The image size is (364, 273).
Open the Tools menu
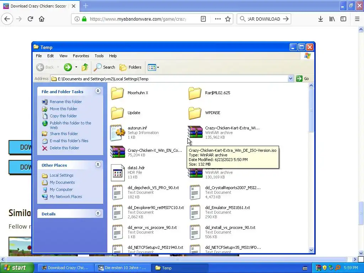(x=99, y=56)
